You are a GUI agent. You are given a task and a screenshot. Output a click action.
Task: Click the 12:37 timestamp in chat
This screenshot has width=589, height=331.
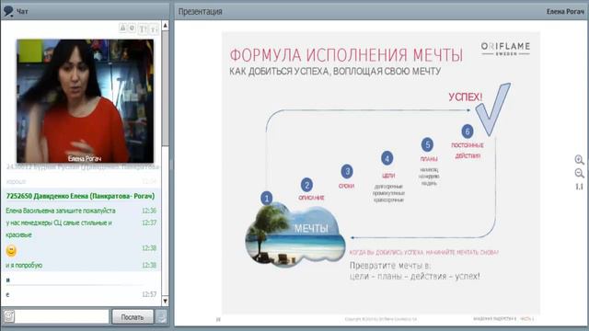click(x=149, y=223)
